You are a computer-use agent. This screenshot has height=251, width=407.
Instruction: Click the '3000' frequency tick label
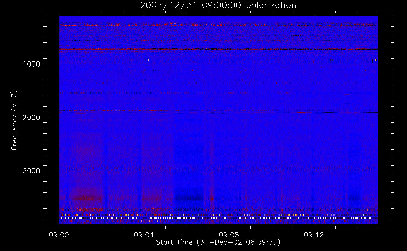pyautogui.click(x=31, y=171)
